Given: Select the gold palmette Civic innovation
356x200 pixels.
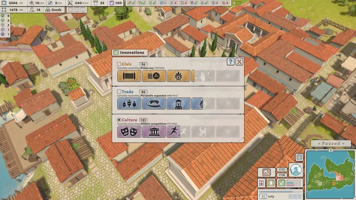Looking at the screenshot, I should coord(178,76).
